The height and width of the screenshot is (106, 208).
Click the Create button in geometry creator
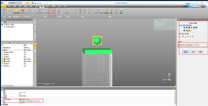[x=185, y=52]
